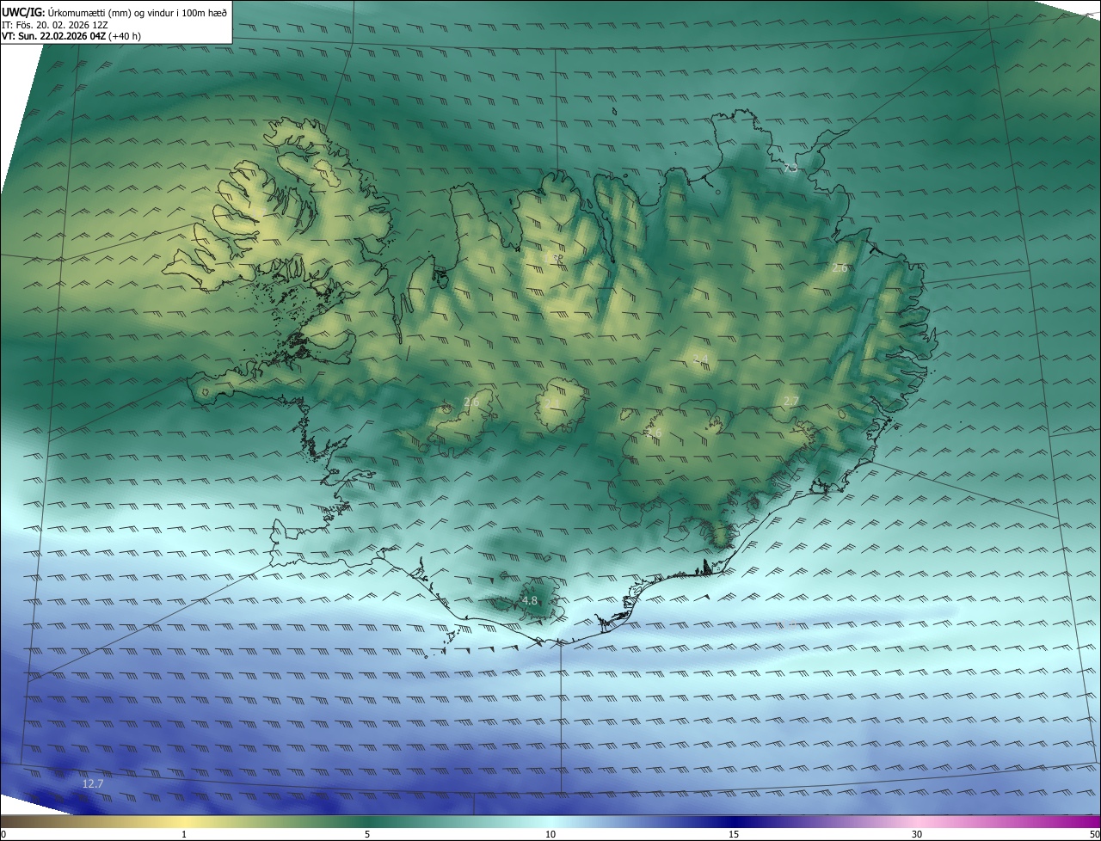The width and height of the screenshot is (1101, 841).
Task: Click the colorbar label '10'
Action: tap(550, 834)
